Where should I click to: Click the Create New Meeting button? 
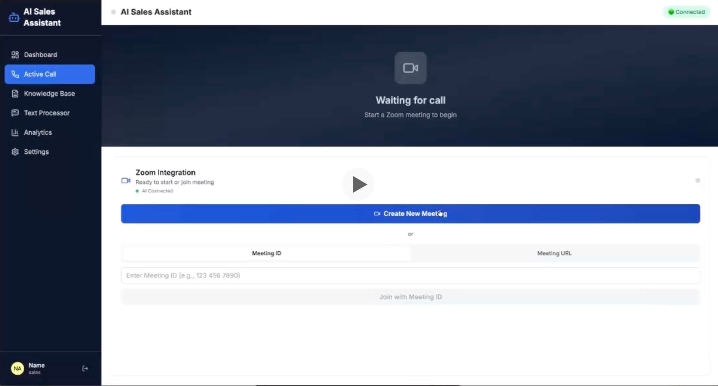pyautogui.click(x=410, y=214)
